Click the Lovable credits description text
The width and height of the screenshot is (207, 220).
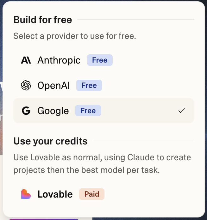point(102,164)
